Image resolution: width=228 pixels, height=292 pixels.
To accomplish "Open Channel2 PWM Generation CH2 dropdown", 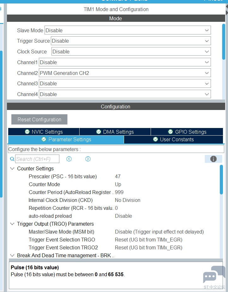I will [x=125, y=73].
